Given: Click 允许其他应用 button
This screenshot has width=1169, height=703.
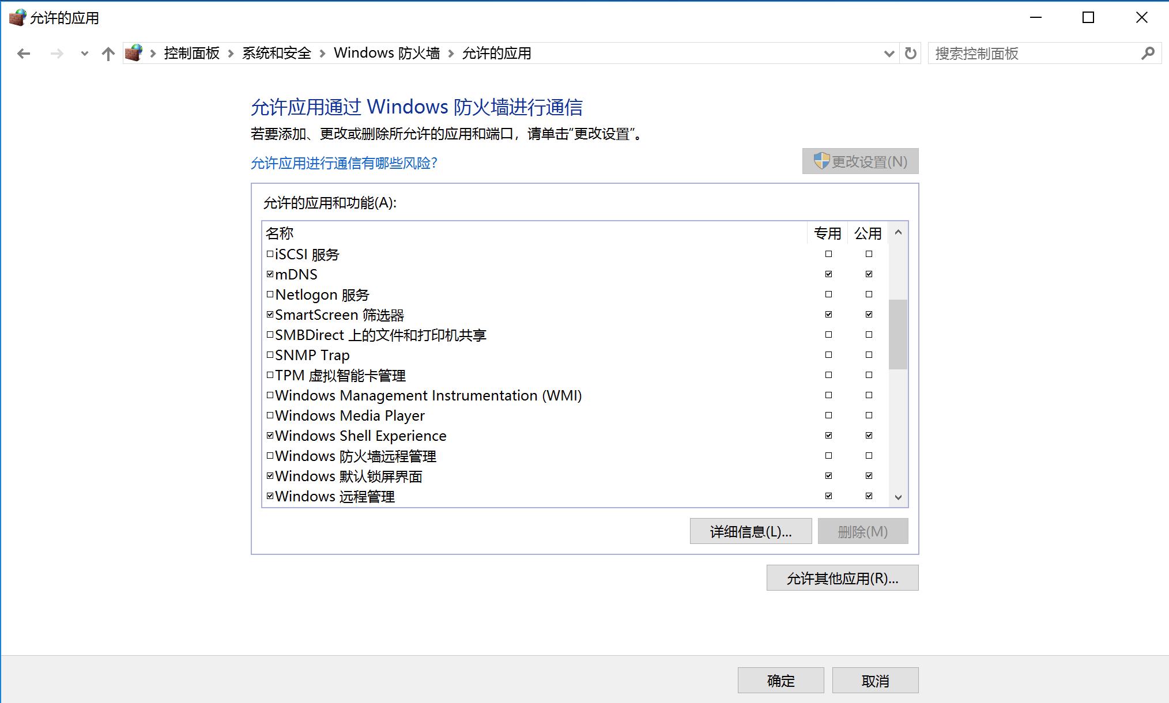Looking at the screenshot, I should [x=842, y=578].
